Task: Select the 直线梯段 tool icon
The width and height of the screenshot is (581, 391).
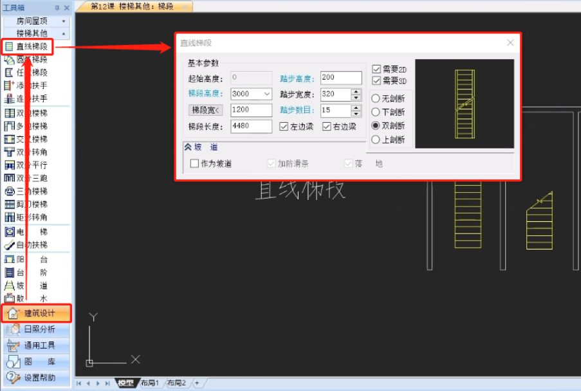Action: (x=9, y=47)
